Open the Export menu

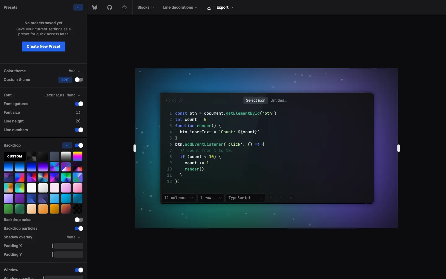225,7
